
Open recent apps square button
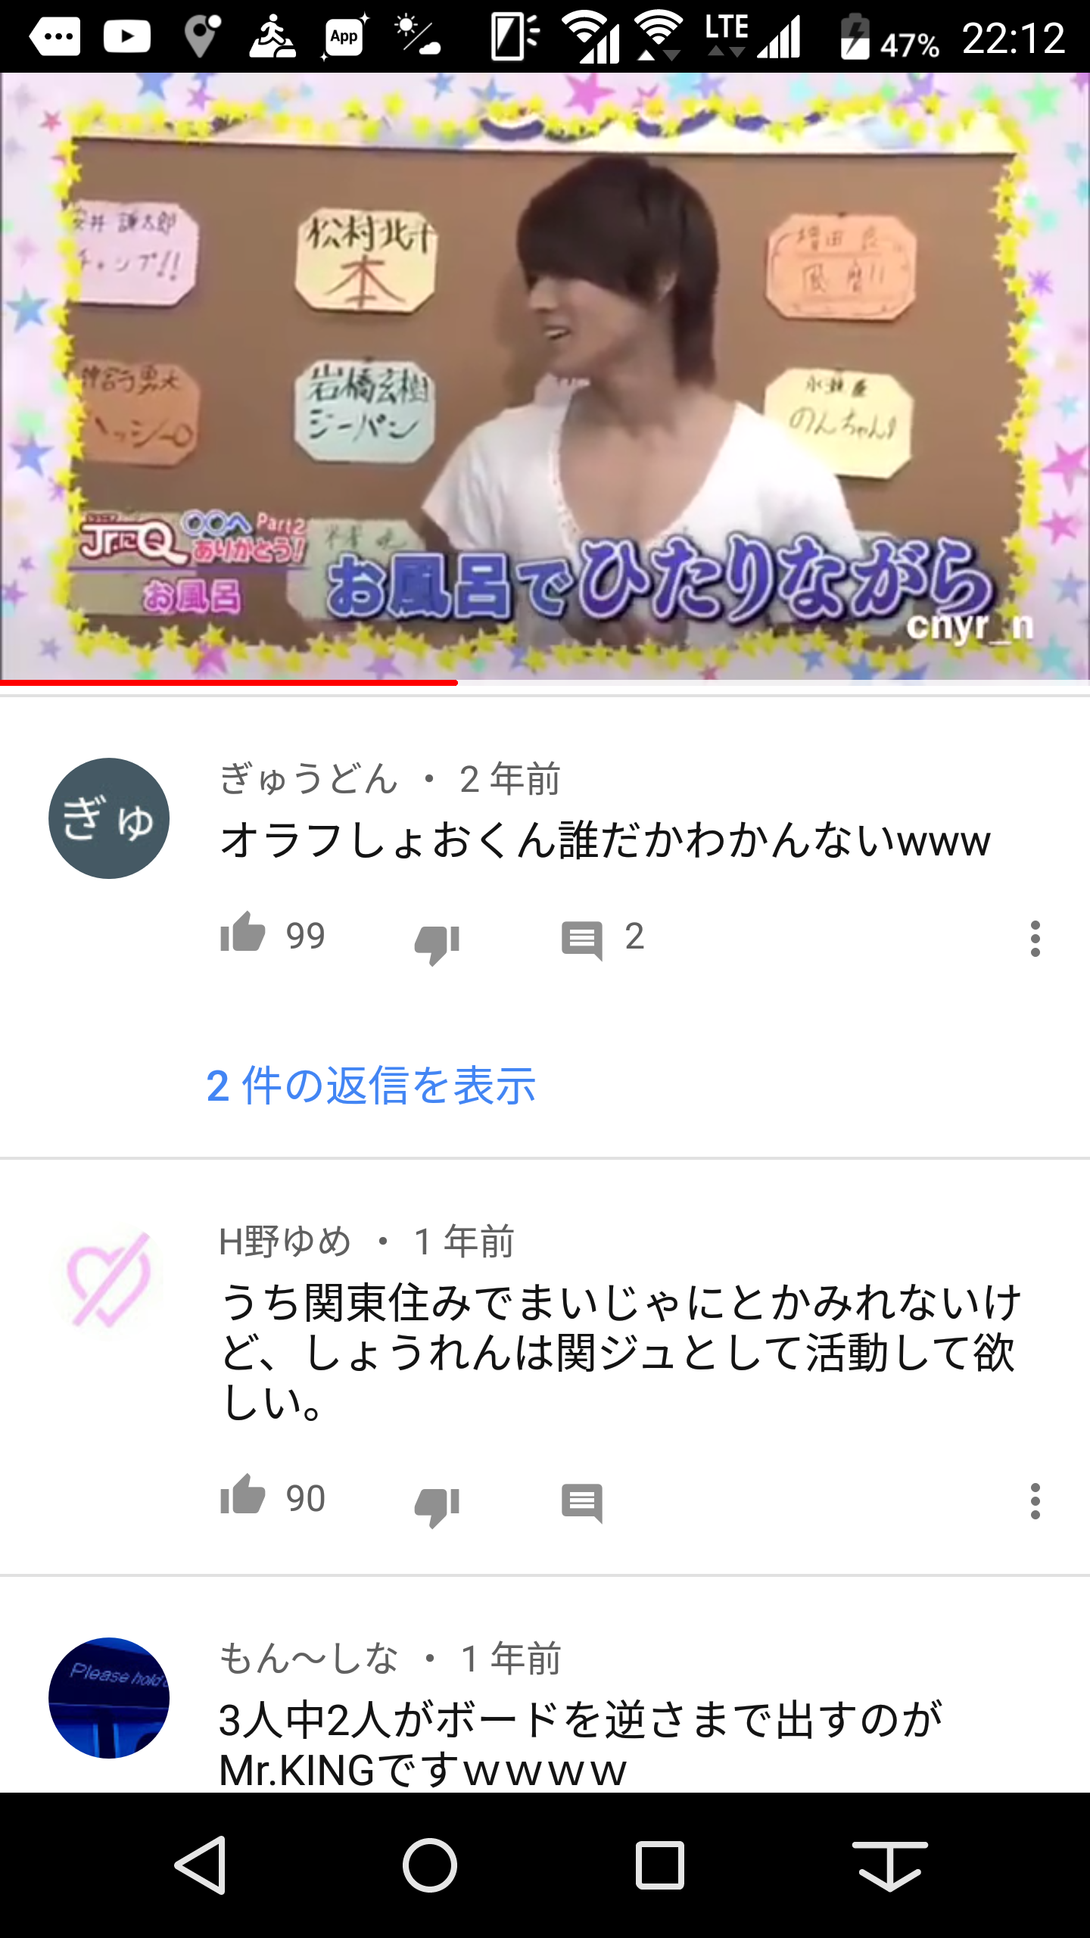coord(660,1865)
